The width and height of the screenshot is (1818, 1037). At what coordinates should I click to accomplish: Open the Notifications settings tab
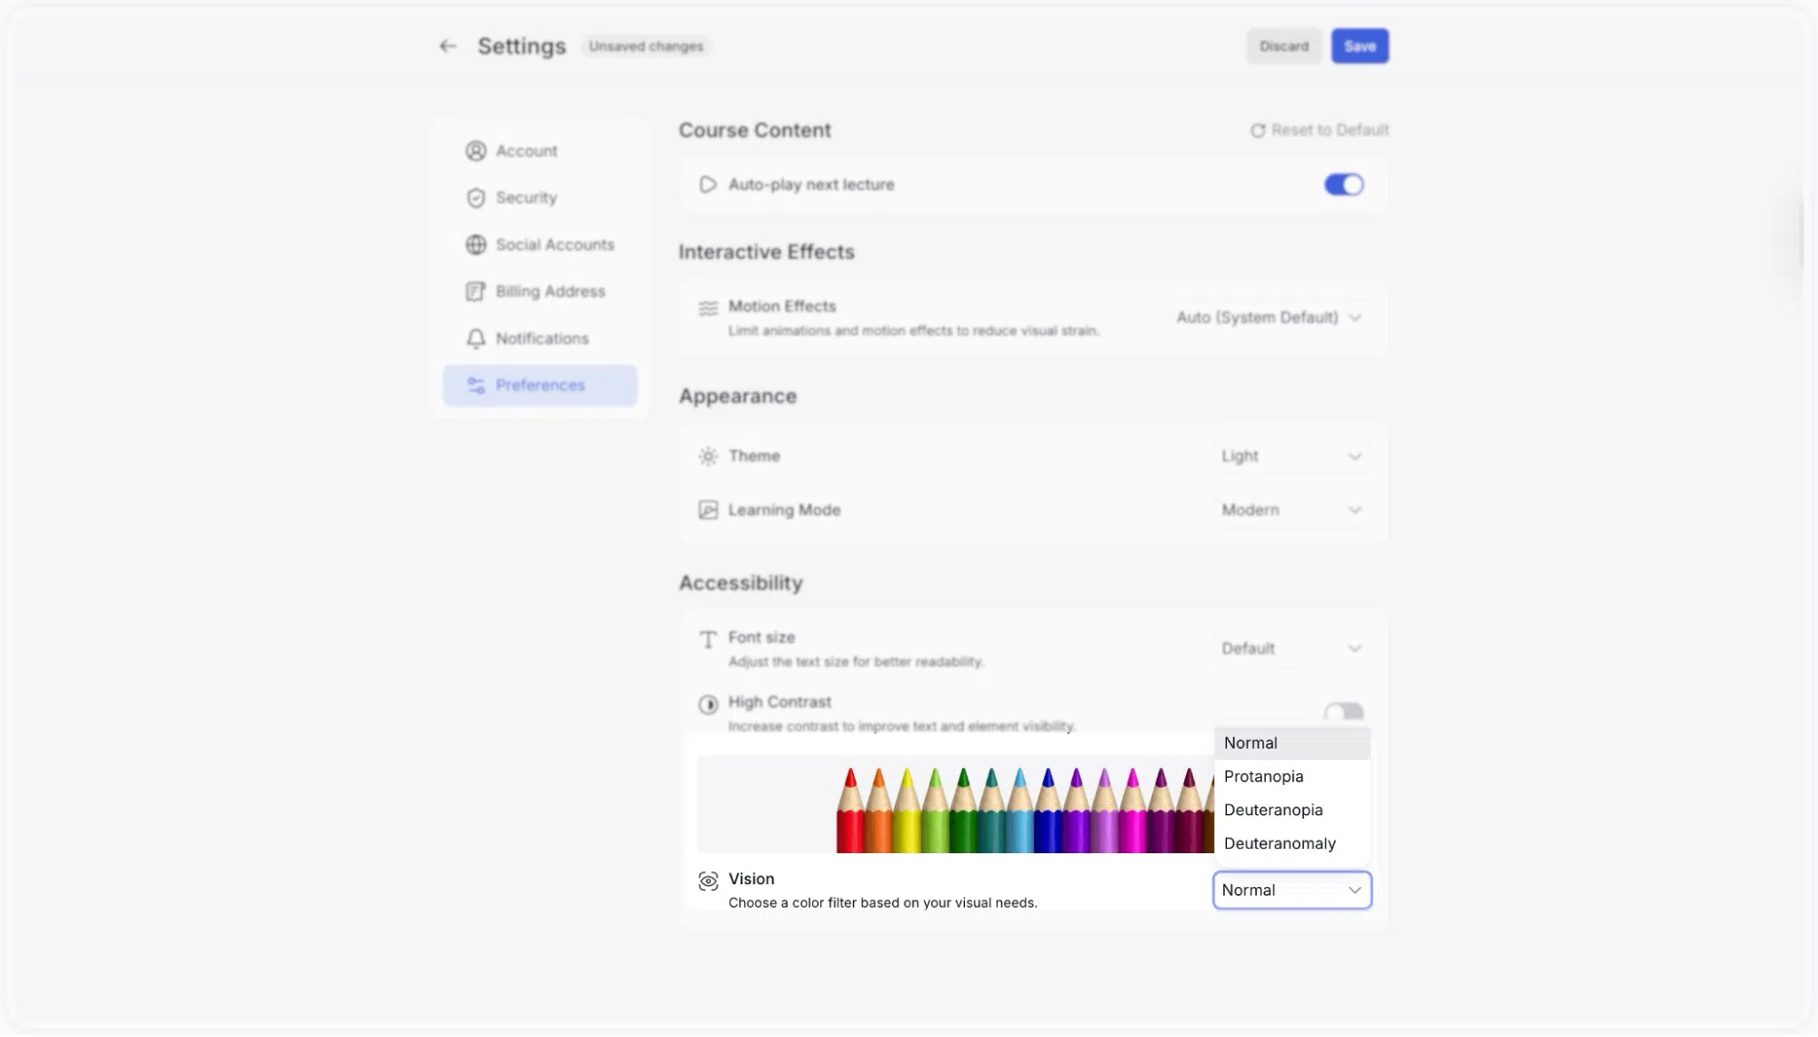click(539, 338)
